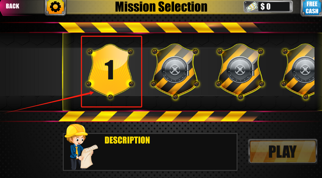Select the partially visible fourth locked mission
The width and height of the screenshot is (322, 178).
tap(298, 71)
